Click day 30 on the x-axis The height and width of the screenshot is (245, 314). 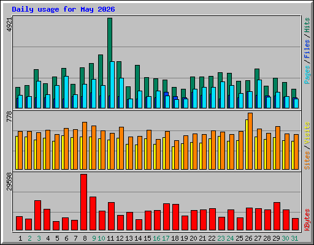click(285, 238)
